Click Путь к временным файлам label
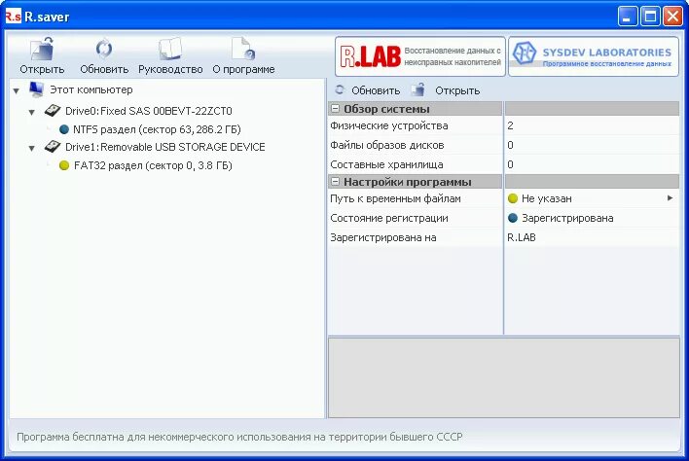Viewport: 689px width, 461px height. tap(395, 198)
